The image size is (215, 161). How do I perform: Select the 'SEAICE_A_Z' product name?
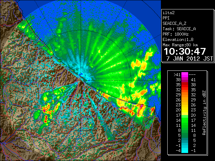point(174,23)
